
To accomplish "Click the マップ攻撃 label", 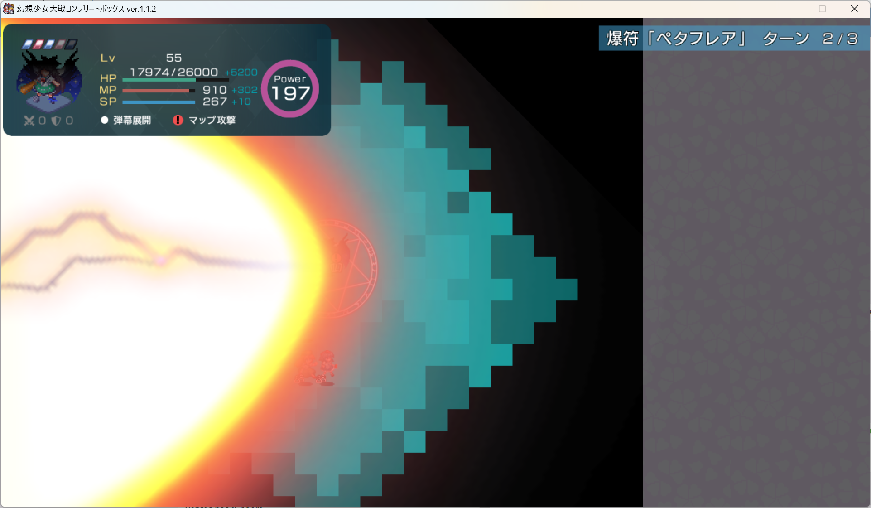I will (x=212, y=120).
